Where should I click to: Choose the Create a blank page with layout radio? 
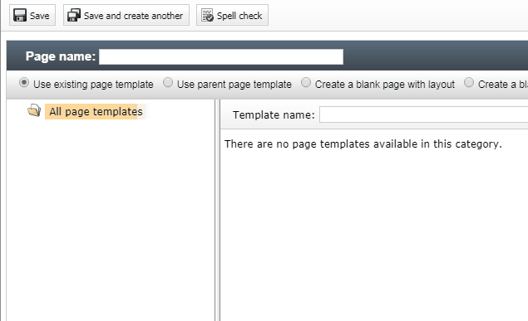pos(306,83)
